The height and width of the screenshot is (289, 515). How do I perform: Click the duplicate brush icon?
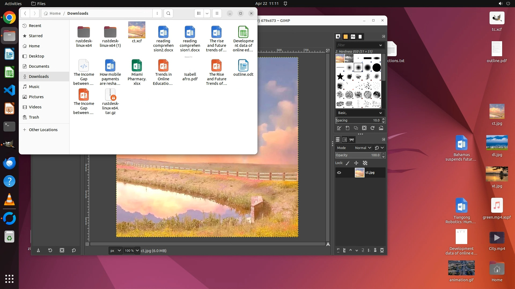click(356, 128)
